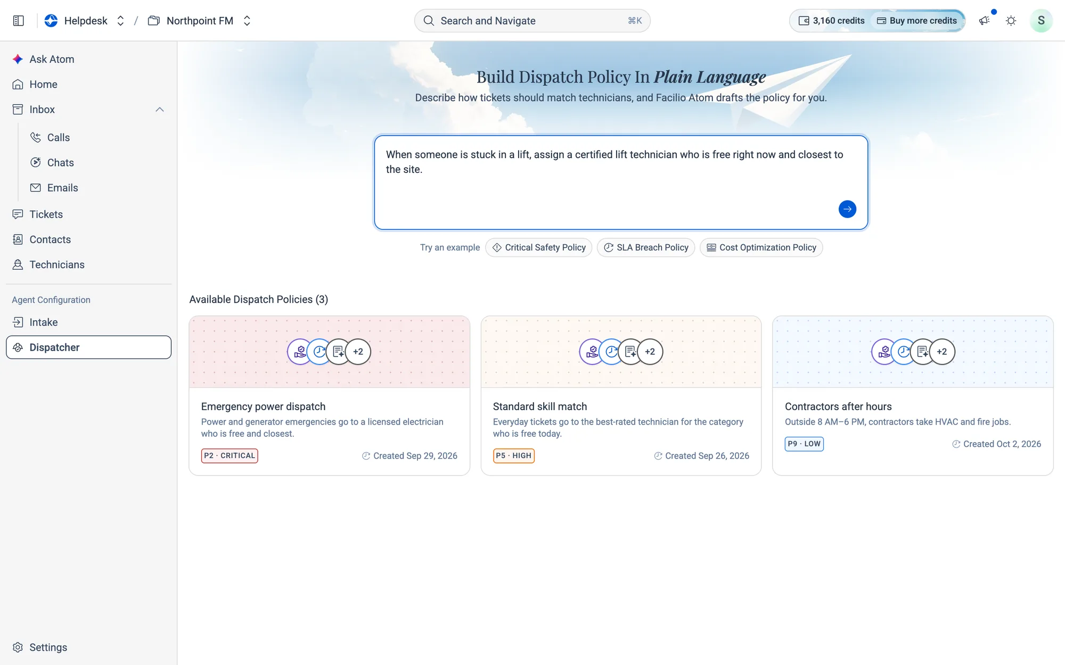Collapse the Inbox section chevron

pos(159,110)
